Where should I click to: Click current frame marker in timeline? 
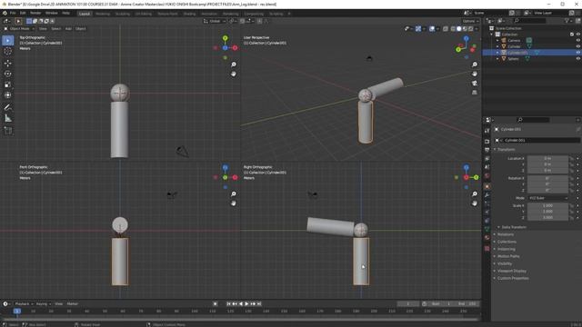(x=17, y=311)
